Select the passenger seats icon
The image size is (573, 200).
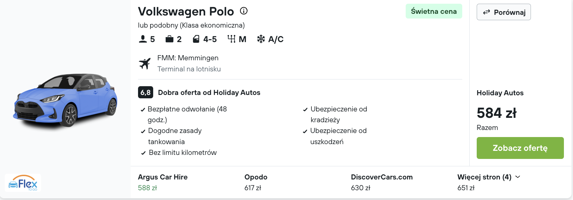click(x=143, y=39)
